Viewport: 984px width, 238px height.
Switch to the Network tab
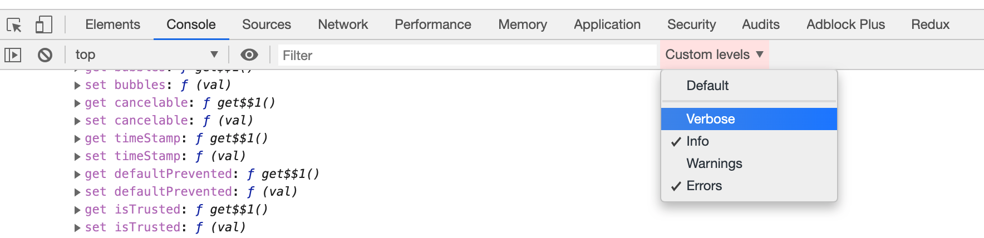coord(343,24)
